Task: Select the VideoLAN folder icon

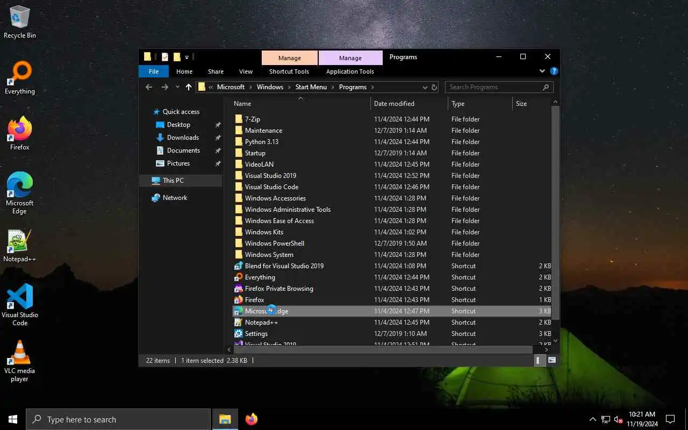Action: pyautogui.click(x=239, y=164)
